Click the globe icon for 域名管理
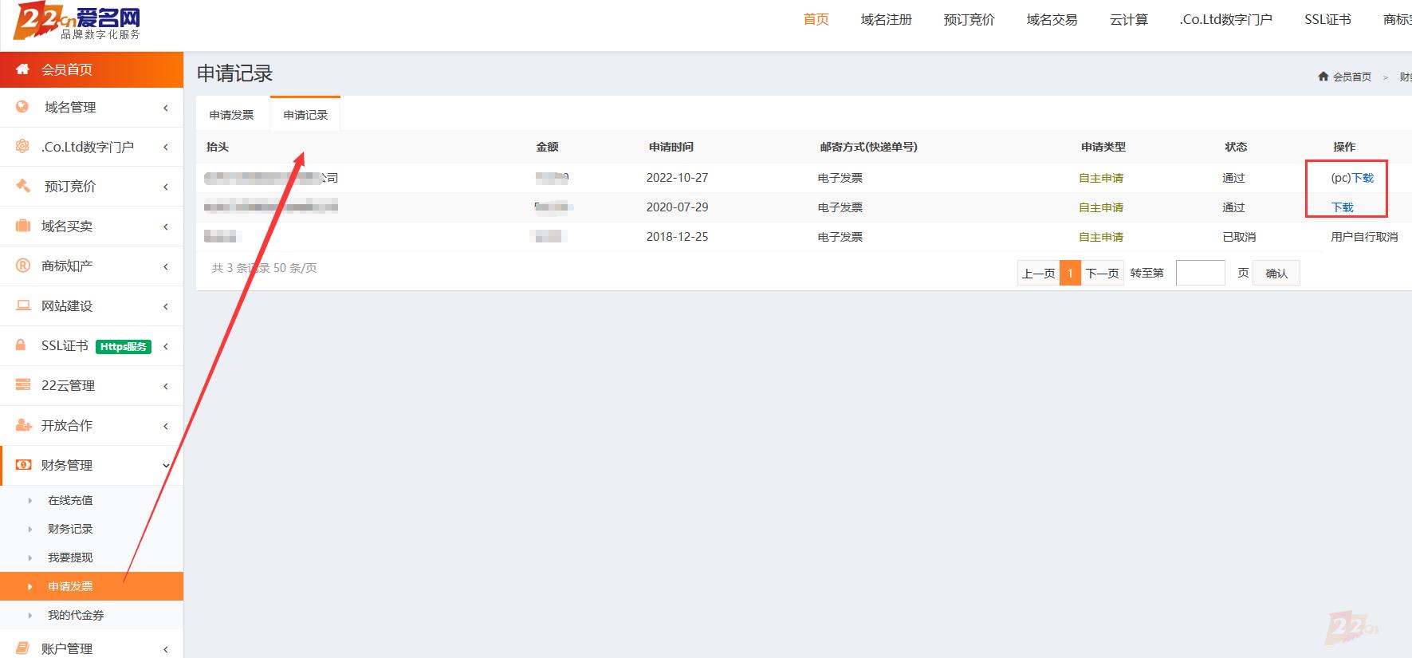 tap(22, 107)
